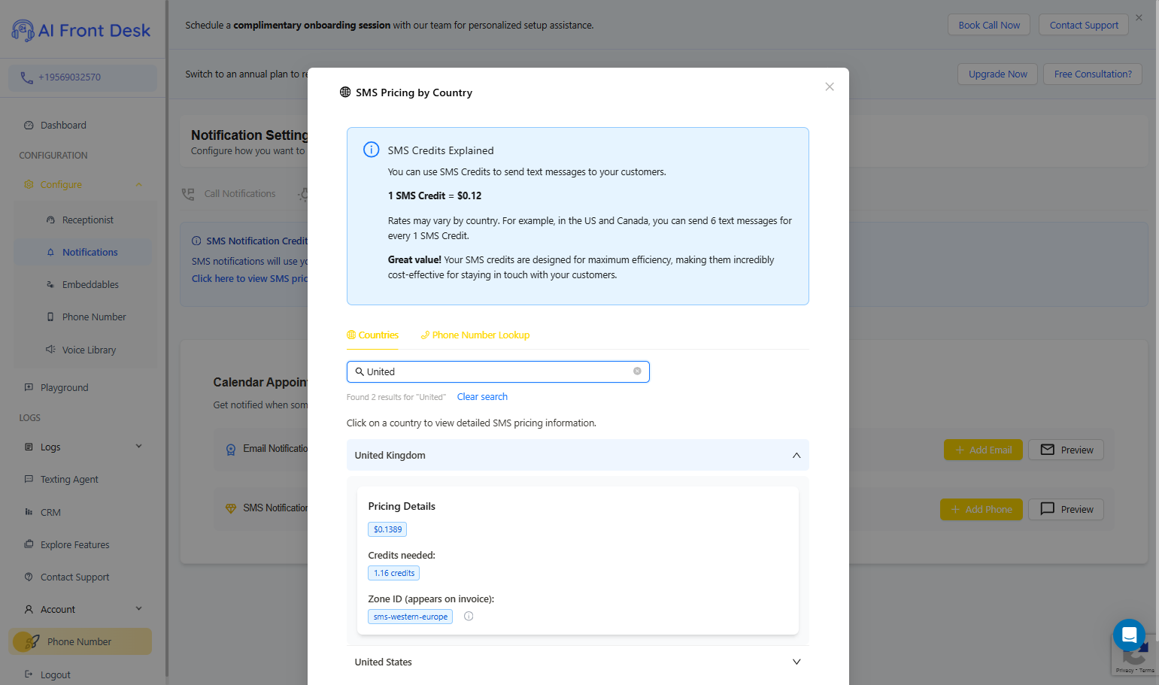This screenshot has width=1159, height=685.
Task: Click the Playground icon in the sidebar
Action: point(29,387)
